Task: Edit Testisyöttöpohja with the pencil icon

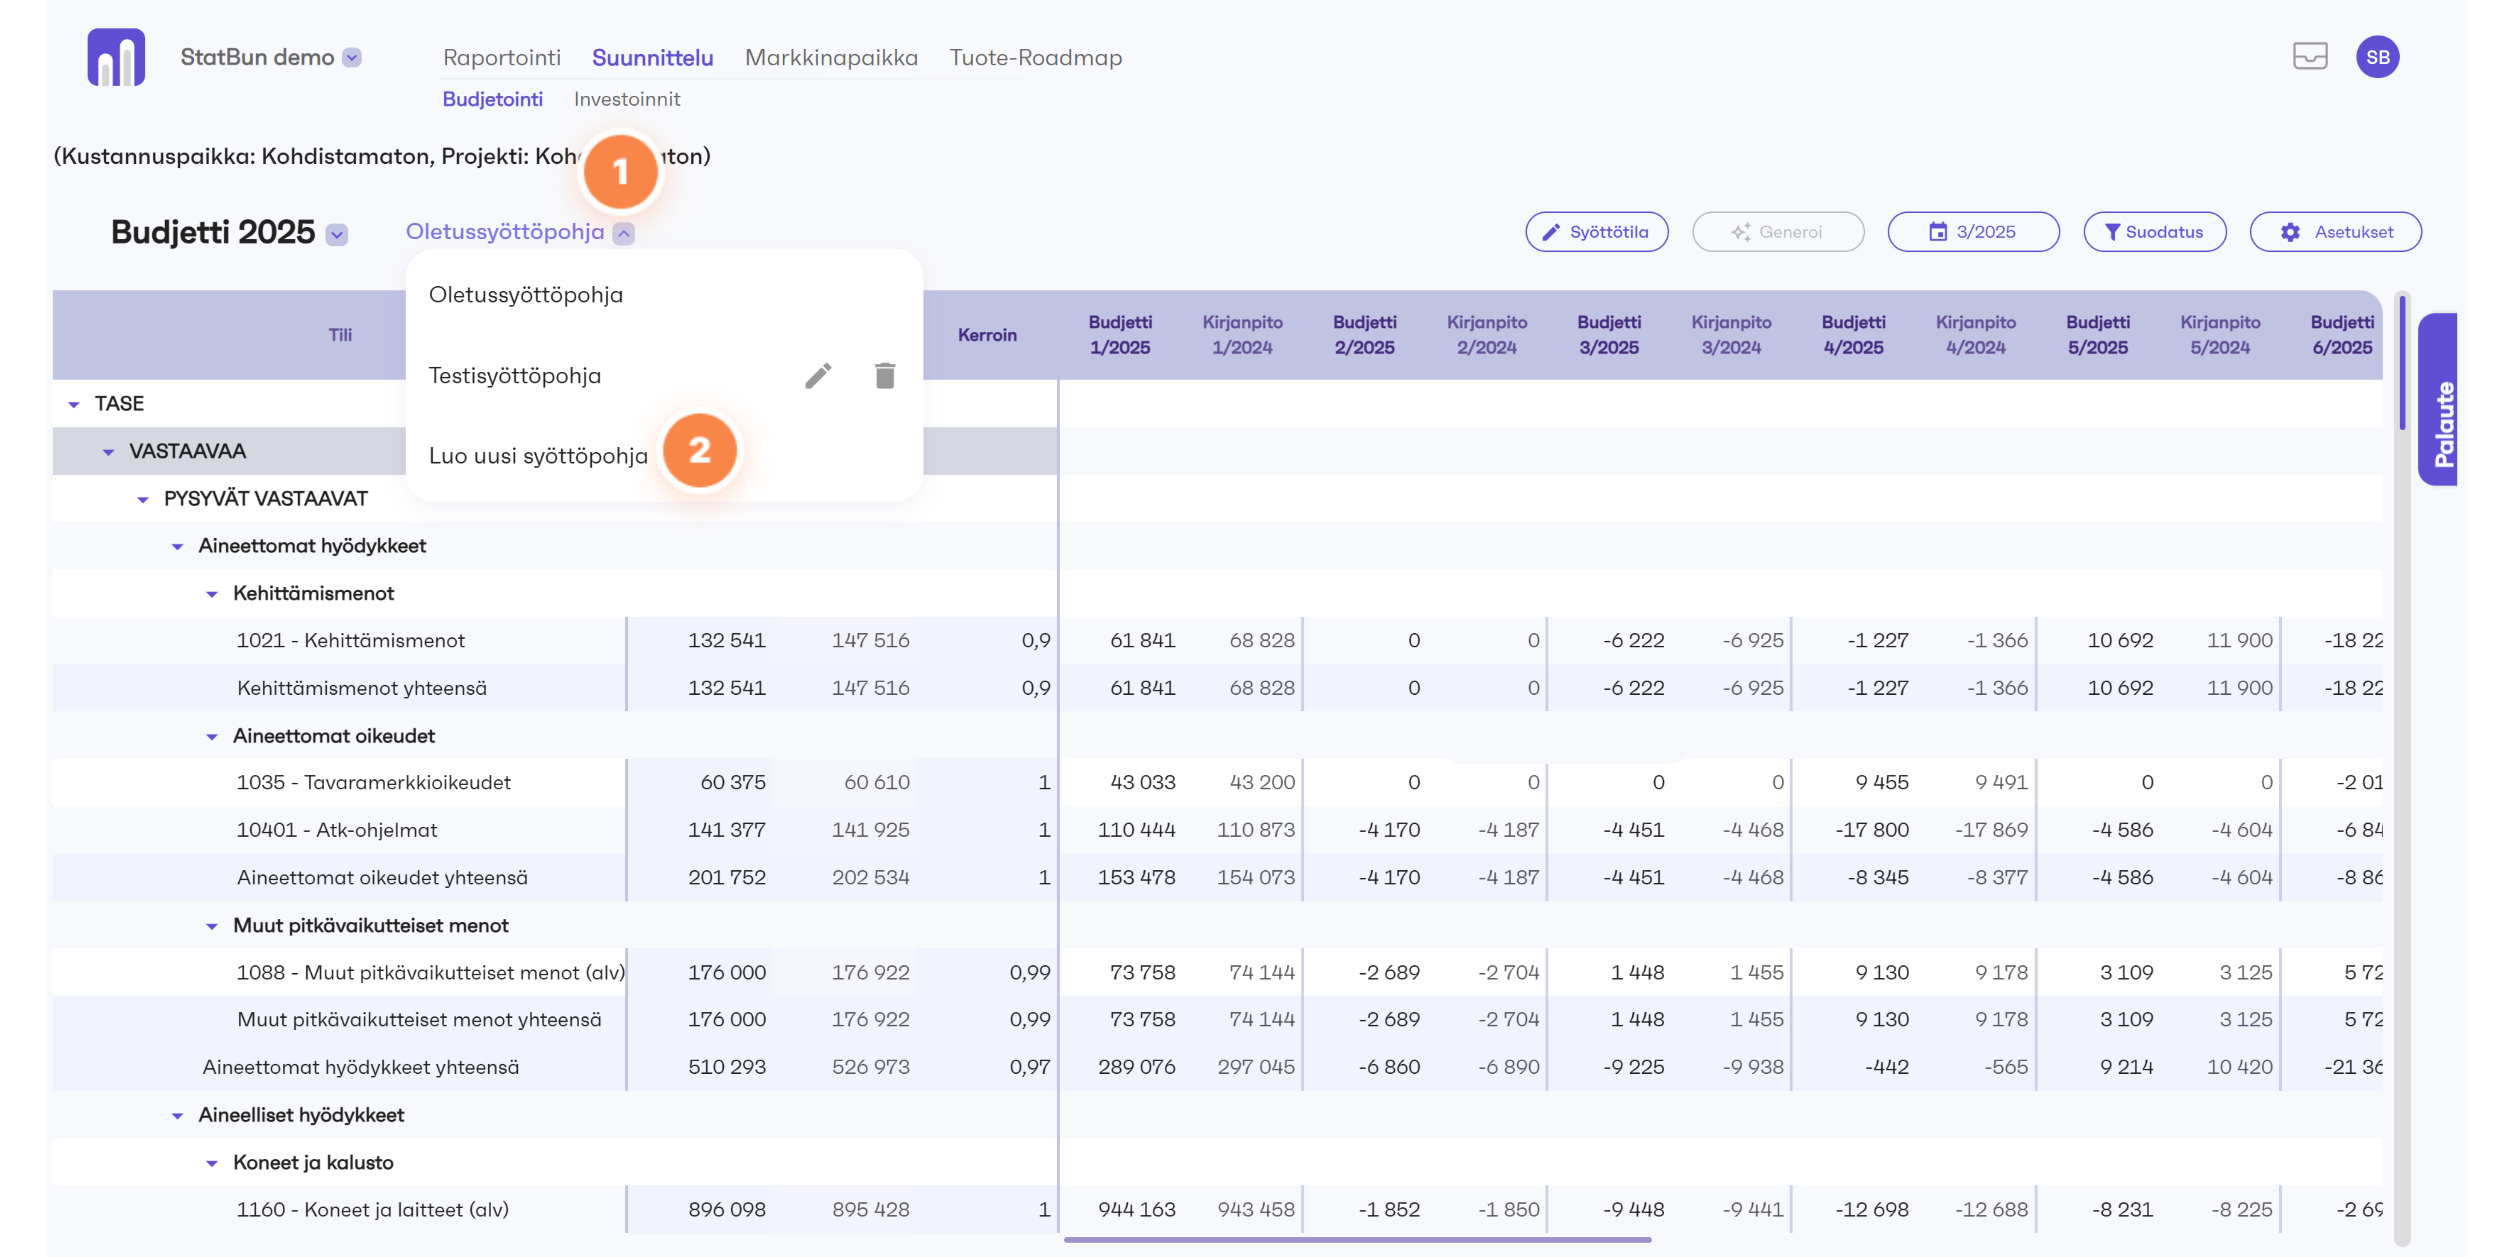Action: (x=818, y=376)
